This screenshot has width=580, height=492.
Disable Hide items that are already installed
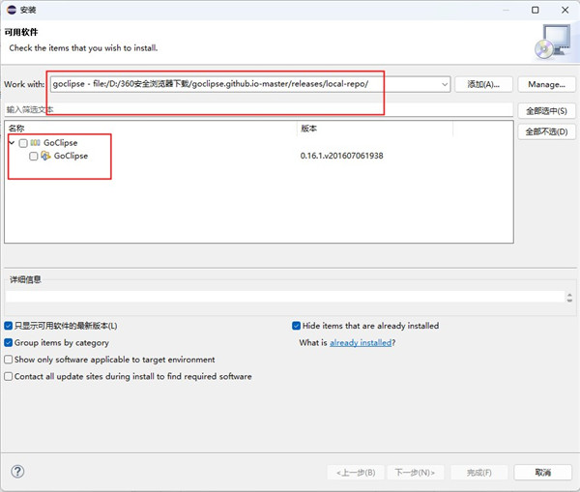click(x=297, y=326)
